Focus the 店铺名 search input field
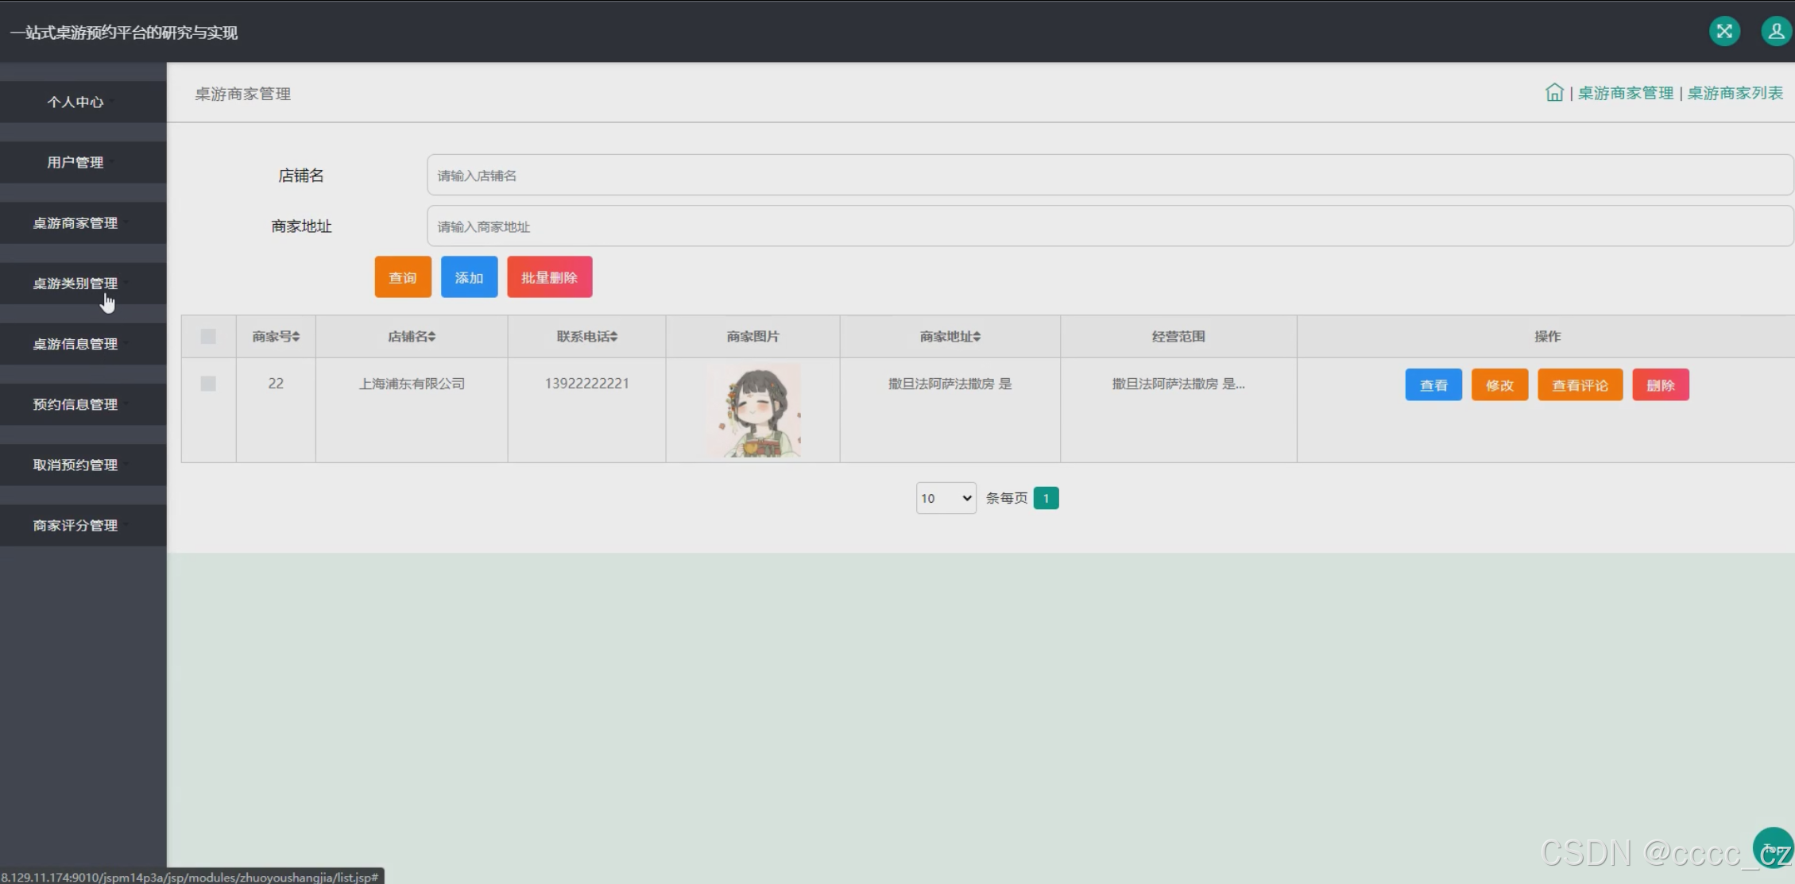This screenshot has height=884, width=1795. coord(1109,176)
